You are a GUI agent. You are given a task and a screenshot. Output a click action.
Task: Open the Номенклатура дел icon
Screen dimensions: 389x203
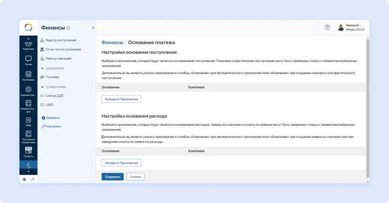(x=28, y=103)
